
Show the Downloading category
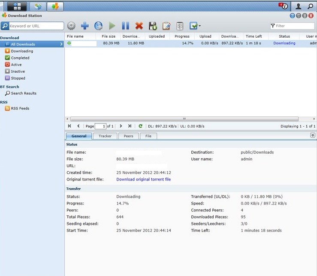(22, 51)
